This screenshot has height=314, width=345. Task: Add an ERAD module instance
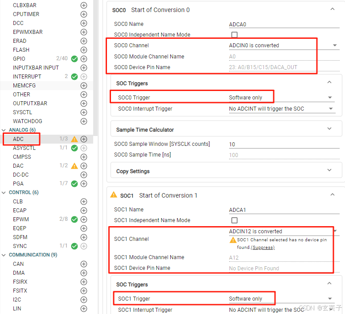84,41
